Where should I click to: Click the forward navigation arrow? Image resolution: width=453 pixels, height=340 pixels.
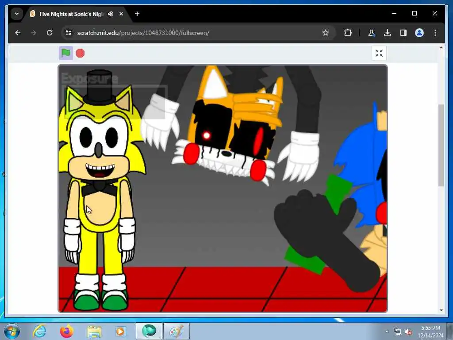click(x=34, y=33)
